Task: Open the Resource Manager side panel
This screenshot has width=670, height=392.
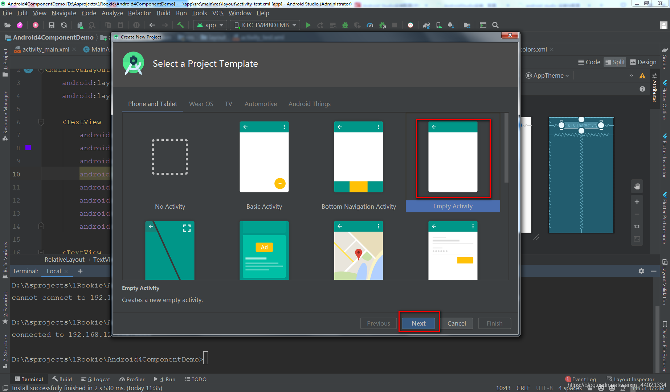Action: tap(5, 116)
